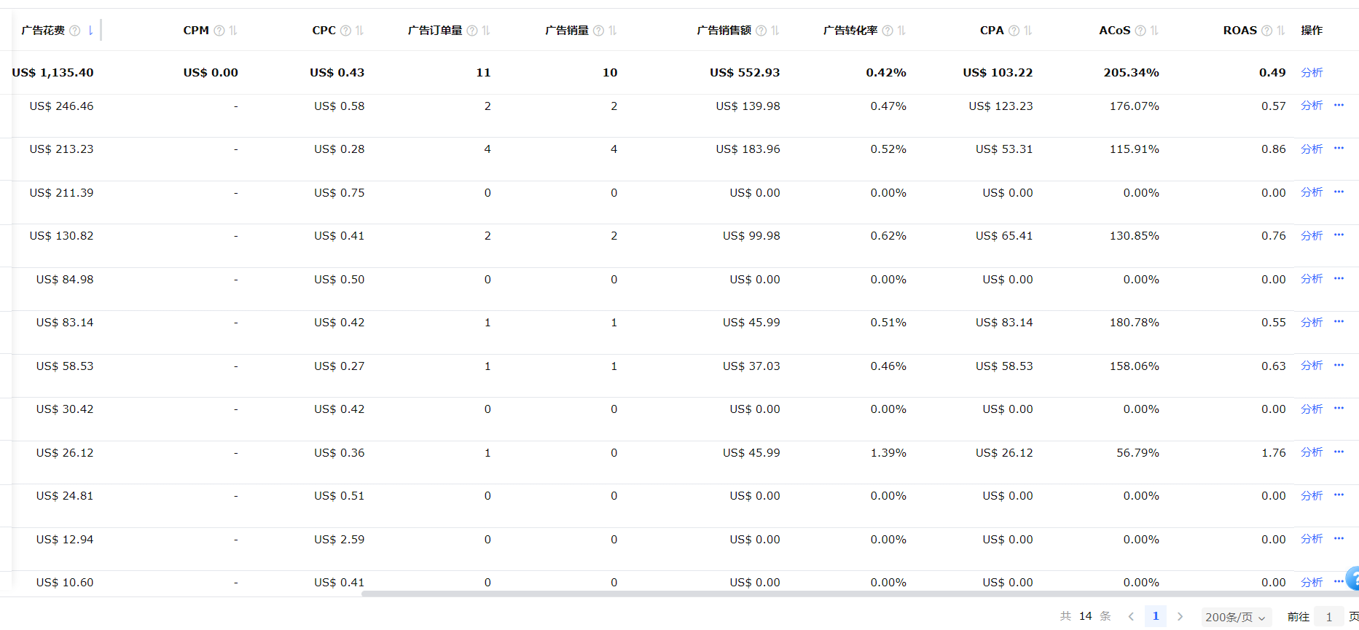
Task: Sort by 广告销售额 column
Action: coord(775,31)
